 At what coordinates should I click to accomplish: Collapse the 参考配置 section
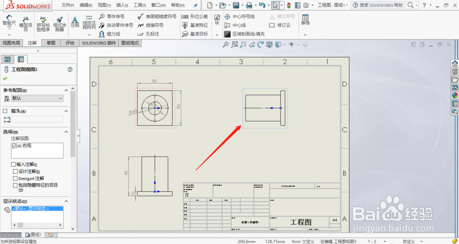tap(66, 91)
